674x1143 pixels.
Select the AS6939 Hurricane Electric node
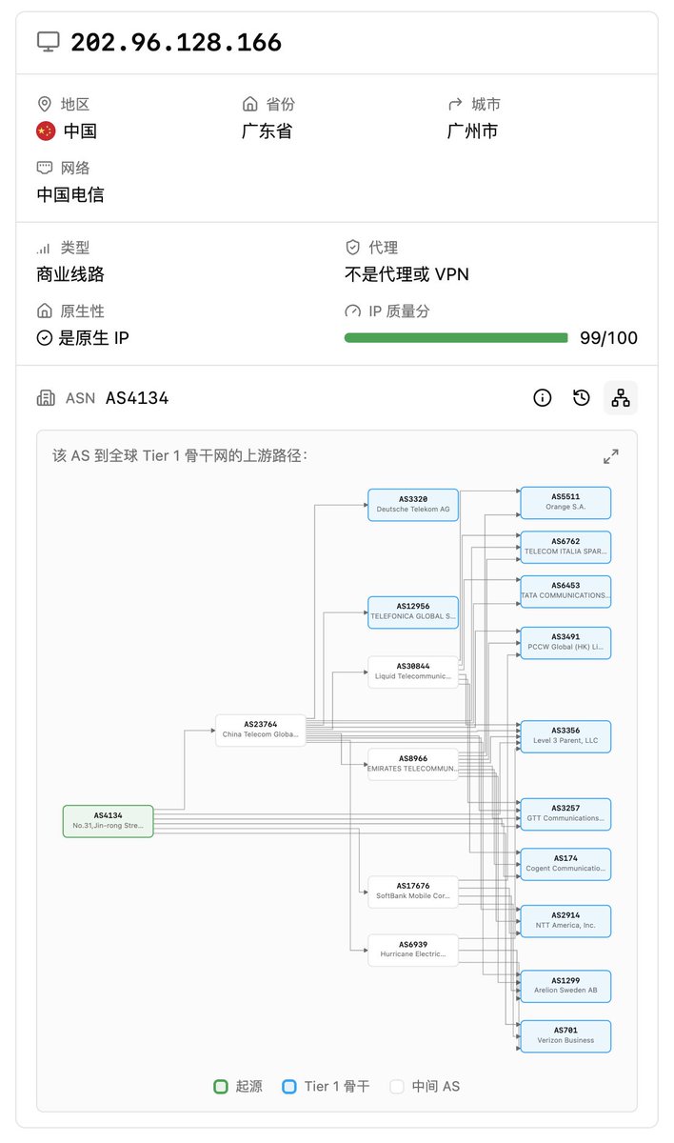pyautogui.click(x=413, y=950)
